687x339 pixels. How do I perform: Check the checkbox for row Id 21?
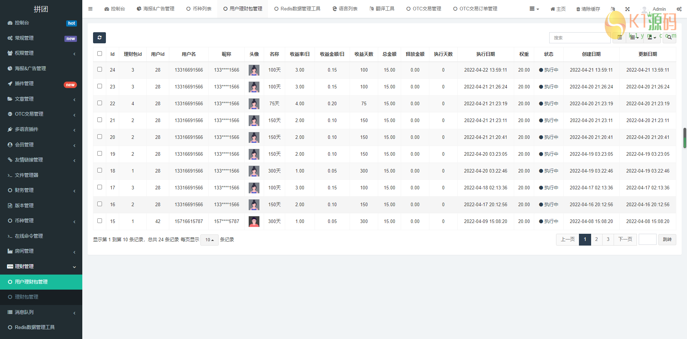click(99, 120)
